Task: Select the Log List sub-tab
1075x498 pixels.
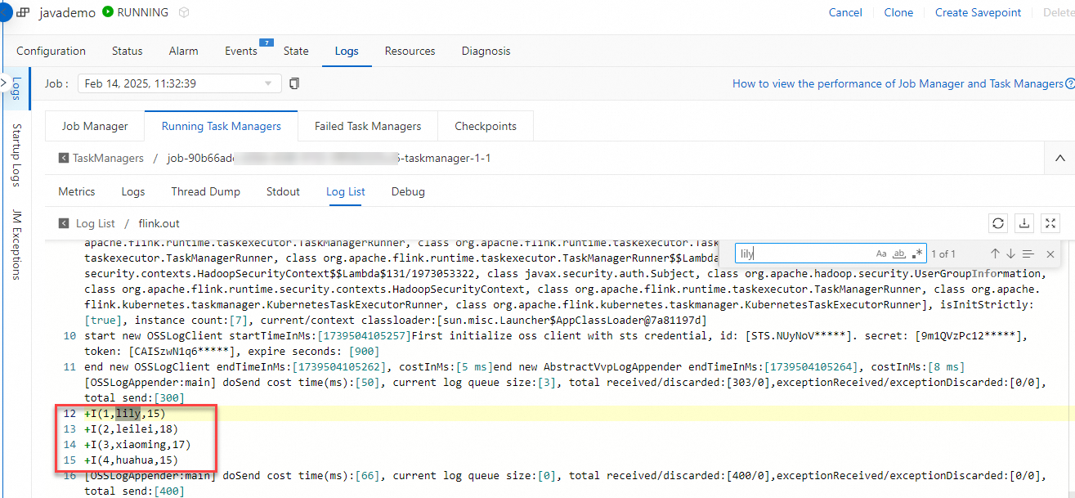Action: coord(346,191)
